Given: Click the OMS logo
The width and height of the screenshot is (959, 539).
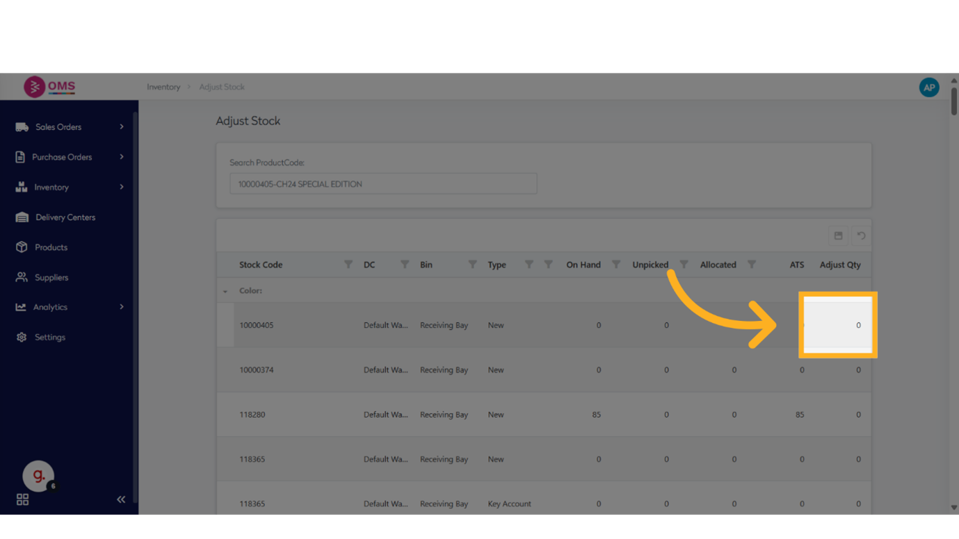Looking at the screenshot, I should (49, 87).
